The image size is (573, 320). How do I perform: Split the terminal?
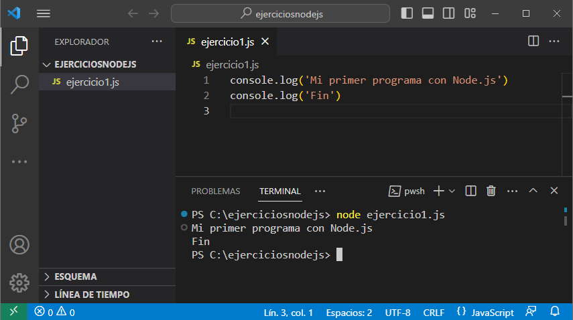coord(470,191)
